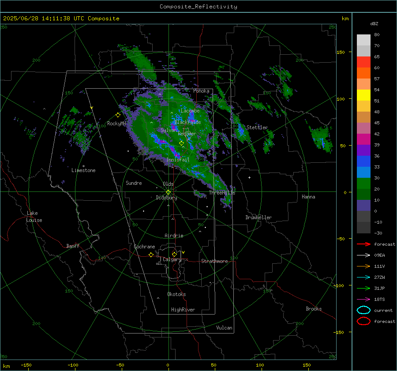The height and width of the screenshot is (371, 397).
Task: Click the Hanna town label
Action: [308, 197]
